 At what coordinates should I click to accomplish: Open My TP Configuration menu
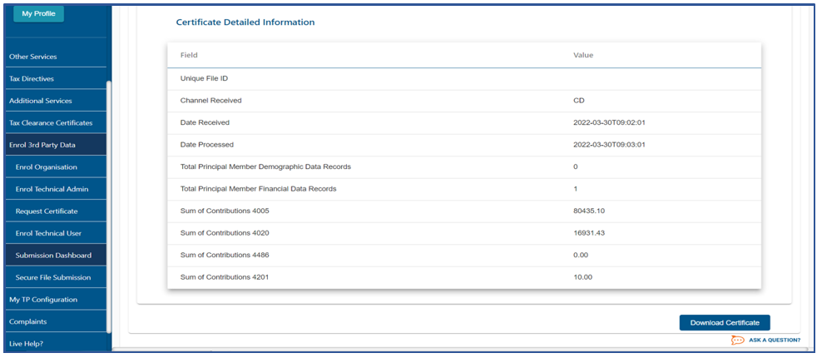point(43,300)
